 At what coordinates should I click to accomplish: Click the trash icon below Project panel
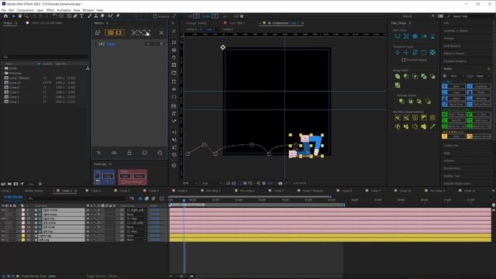tap(40, 184)
